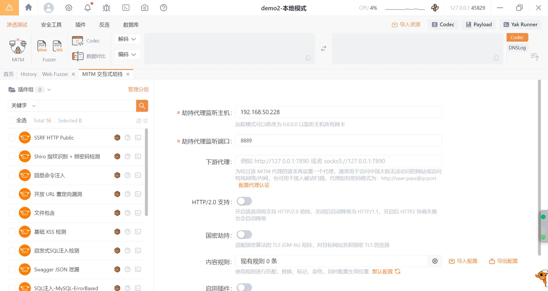The height and width of the screenshot is (291, 548).
Task: Open the user avatar profile
Action: click(x=49, y=8)
